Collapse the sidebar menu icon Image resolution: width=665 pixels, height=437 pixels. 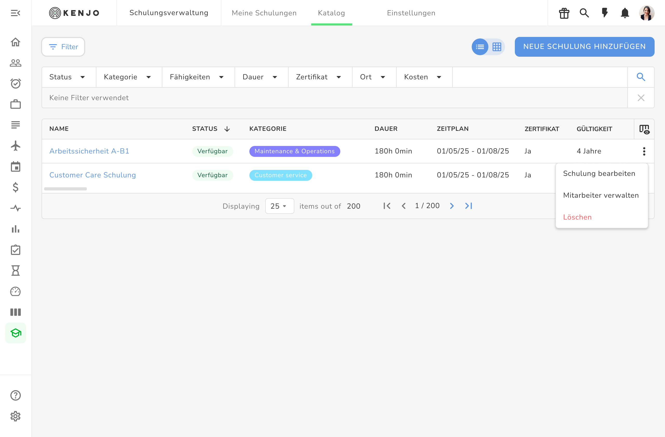coord(16,13)
